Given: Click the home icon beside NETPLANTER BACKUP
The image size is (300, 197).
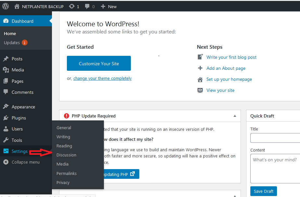Looking at the screenshot, I should (17, 6).
